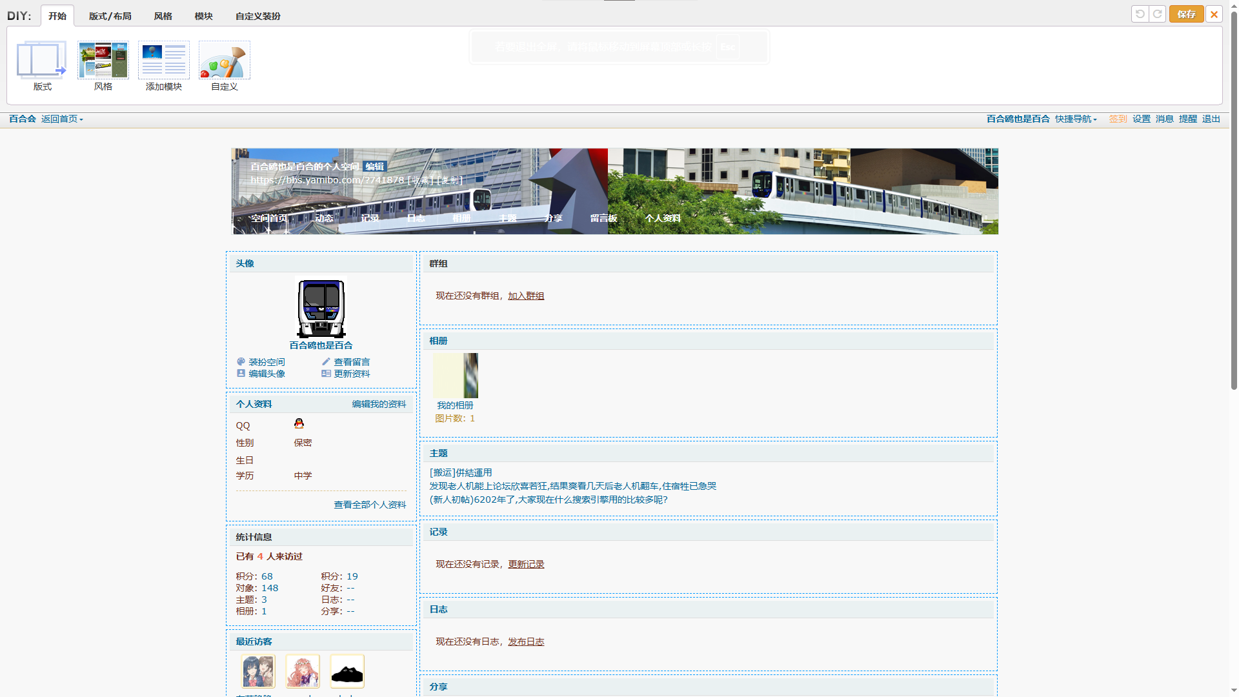Image resolution: width=1239 pixels, height=697 pixels.
Task: Expand the 返回首页 dropdown
Action: [62, 119]
